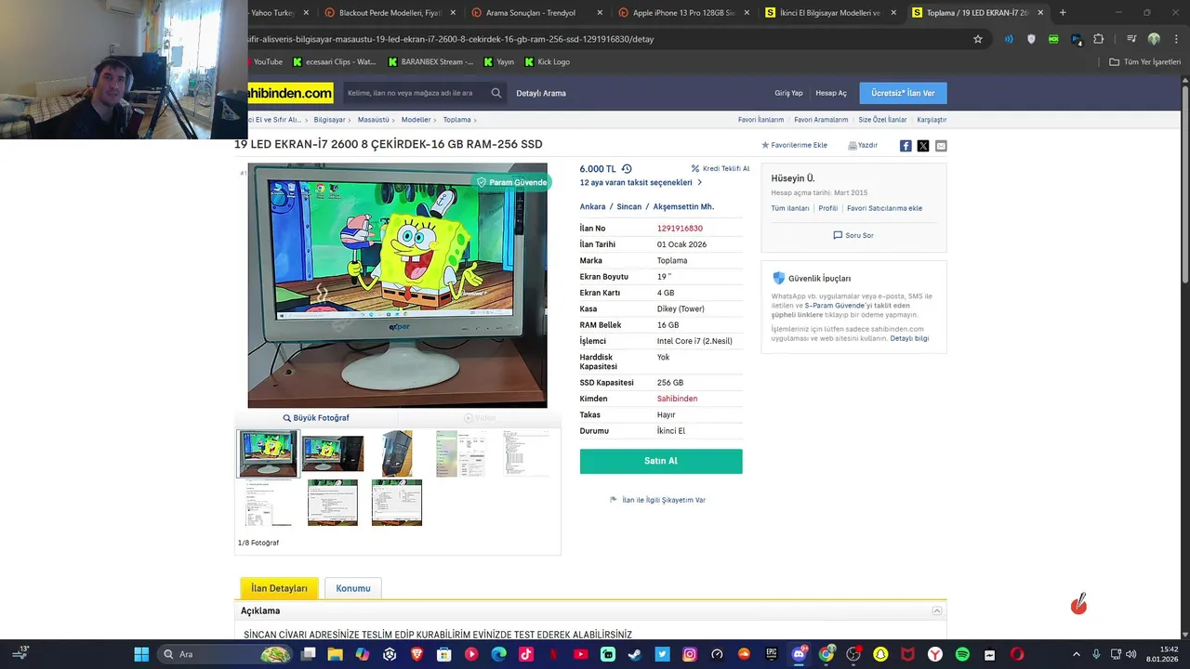Share listing on Facebook icon

(906, 146)
